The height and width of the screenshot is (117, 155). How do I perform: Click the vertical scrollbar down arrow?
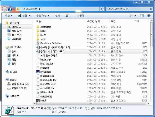(152, 100)
